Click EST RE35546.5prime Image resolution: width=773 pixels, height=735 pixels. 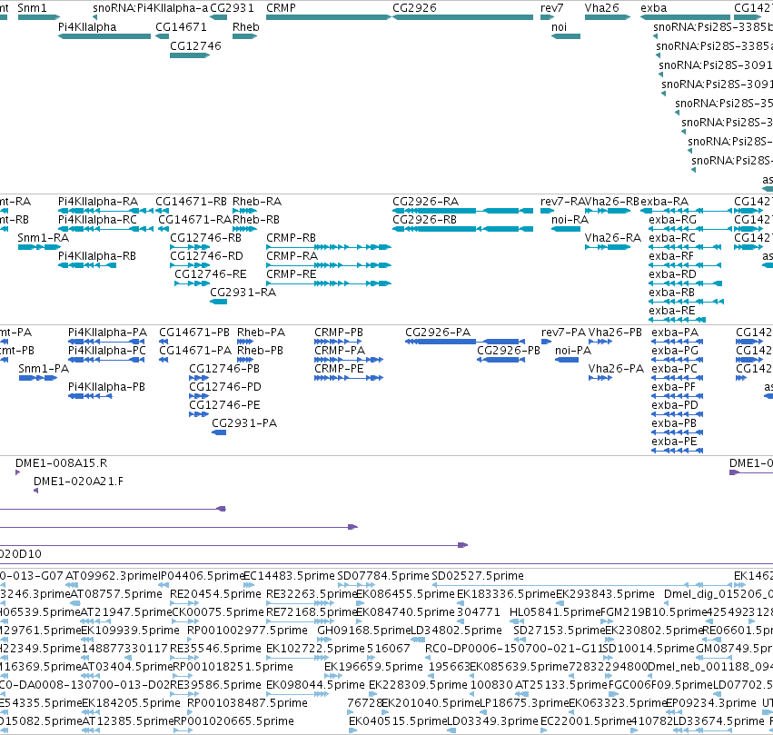pyautogui.click(x=215, y=649)
